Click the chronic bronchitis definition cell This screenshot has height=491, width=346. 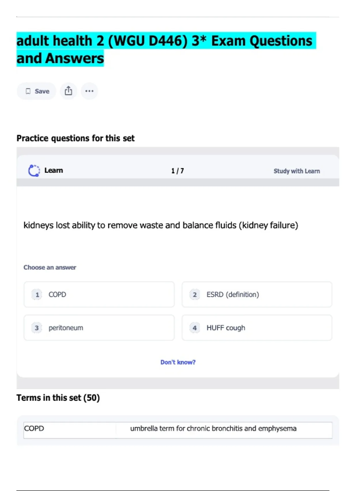pos(213,429)
